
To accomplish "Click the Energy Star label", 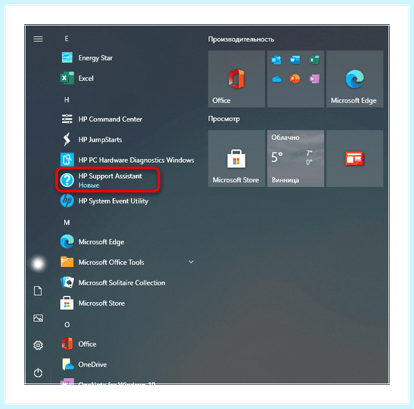I will pyautogui.click(x=95, y=58).
